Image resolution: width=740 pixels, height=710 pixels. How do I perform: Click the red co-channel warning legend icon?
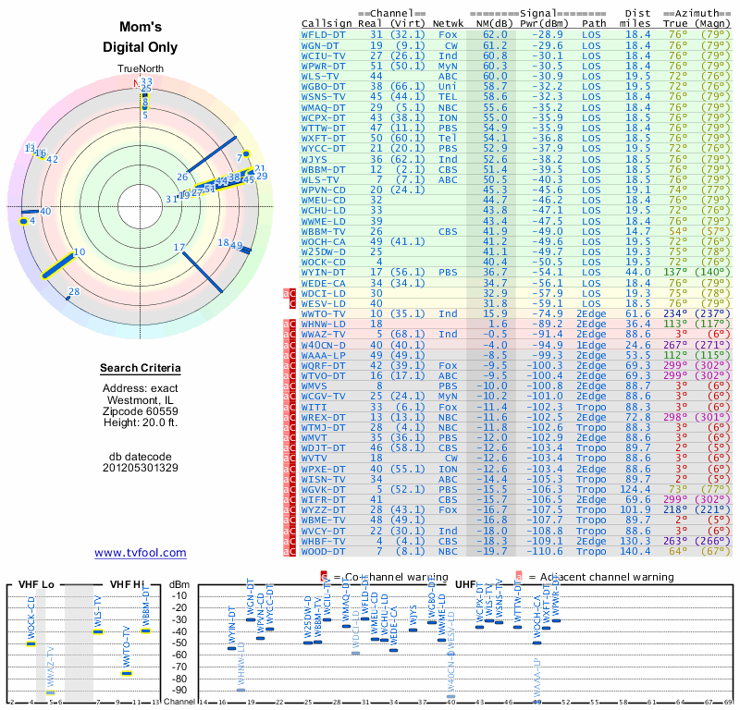click(x=324, y=577)
